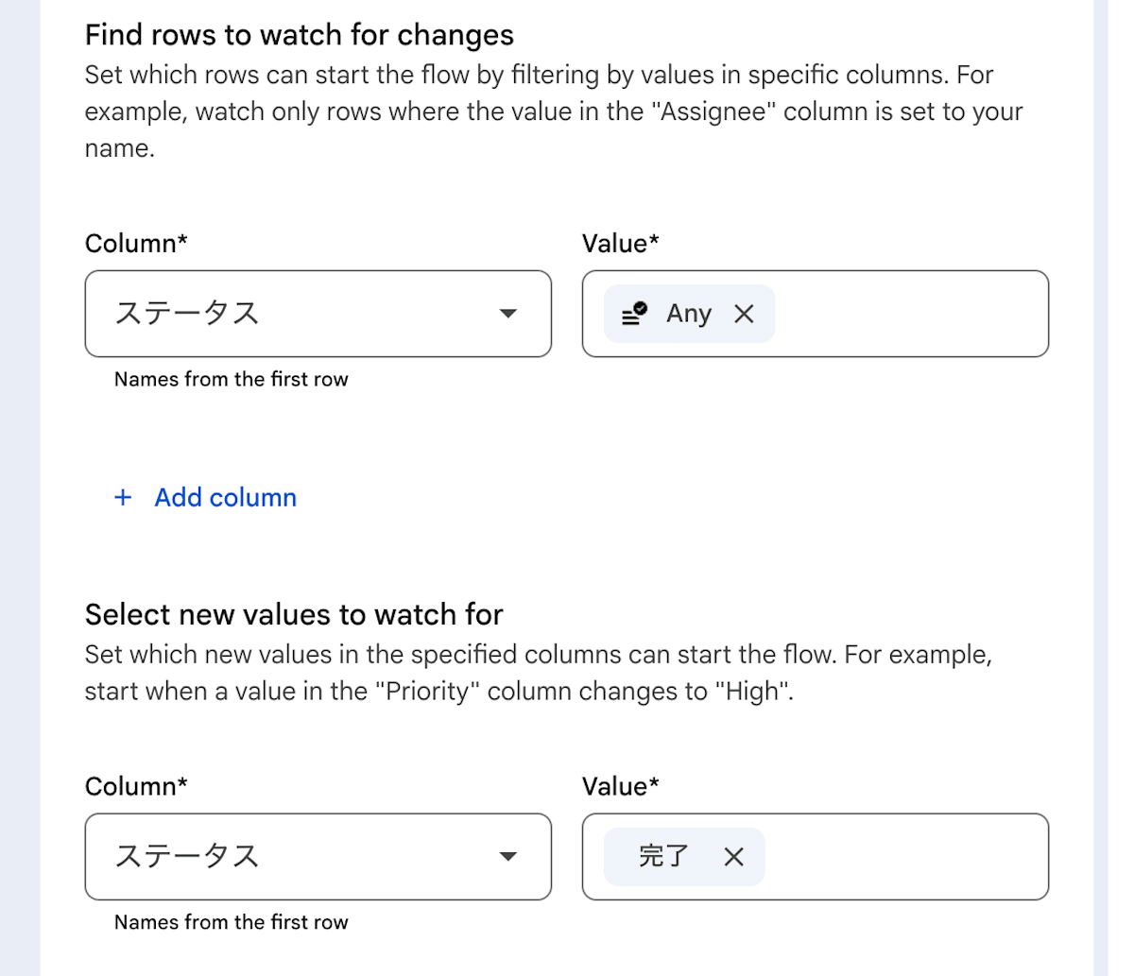Viewport: 1134px width, 976px height.
Task: Click the Value* label in the new values section
Action: coord(620,786)
